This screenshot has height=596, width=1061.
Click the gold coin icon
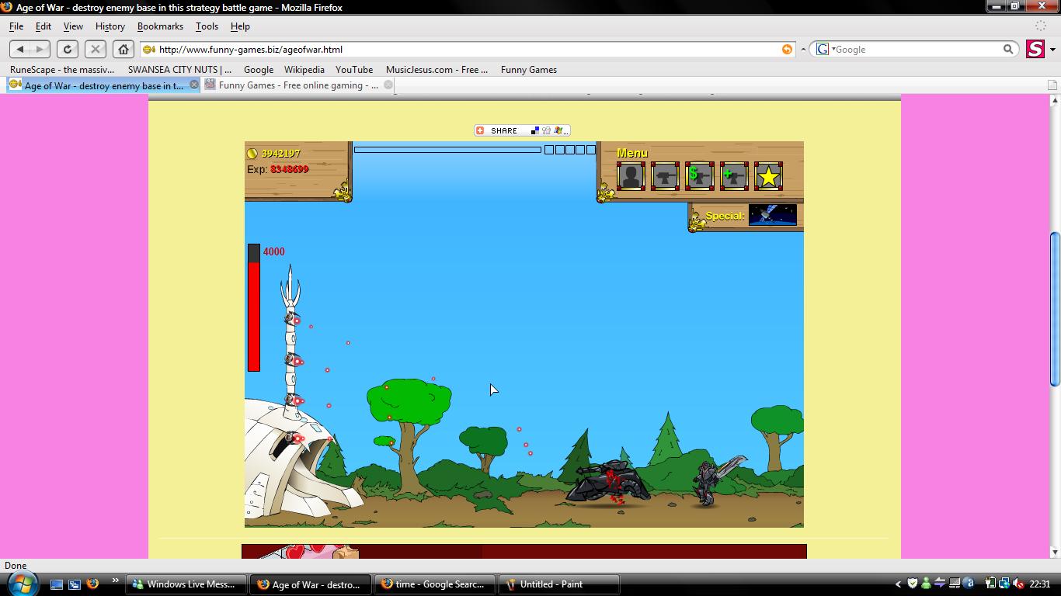pos(252,153)
